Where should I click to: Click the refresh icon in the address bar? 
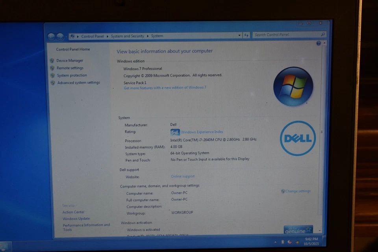(x=246, y=35)
